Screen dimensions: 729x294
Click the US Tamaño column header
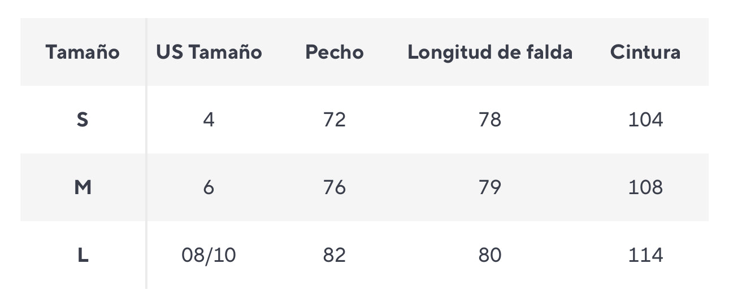point(209,52)
